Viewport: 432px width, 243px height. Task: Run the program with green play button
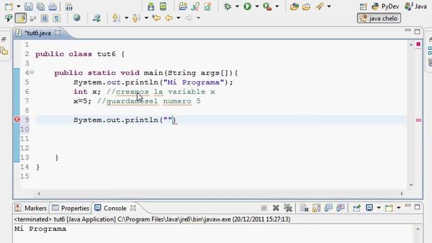click(248, 6)
